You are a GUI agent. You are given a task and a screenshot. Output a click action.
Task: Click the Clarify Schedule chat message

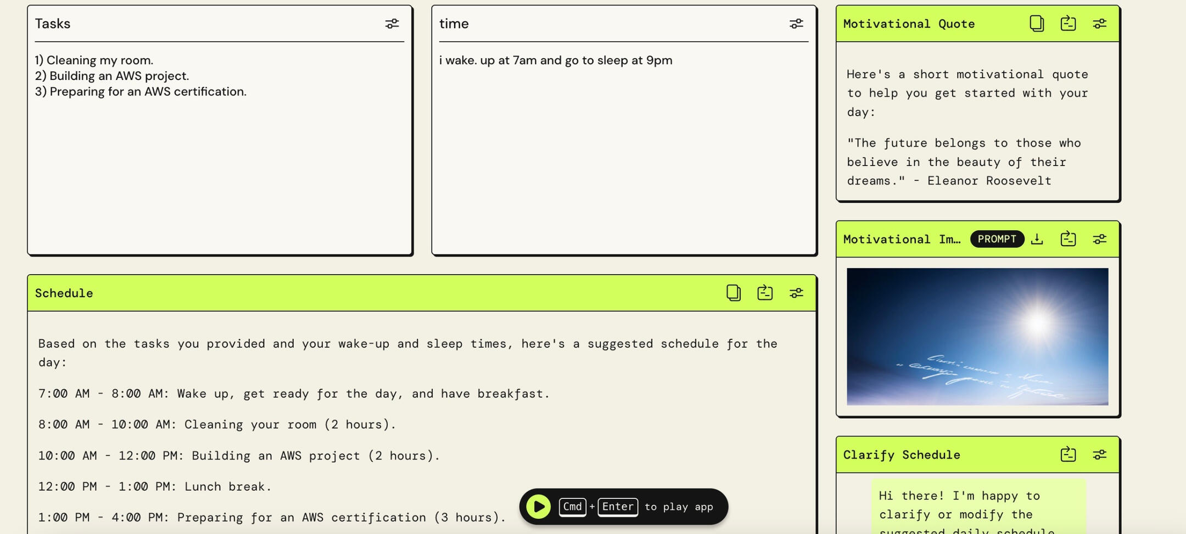(977, 510)
